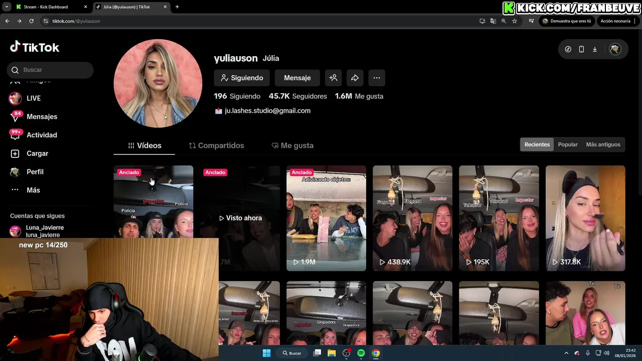Sort videos by Recientes
The width and height of the screenshot is (642, 361).
[537, 144]
